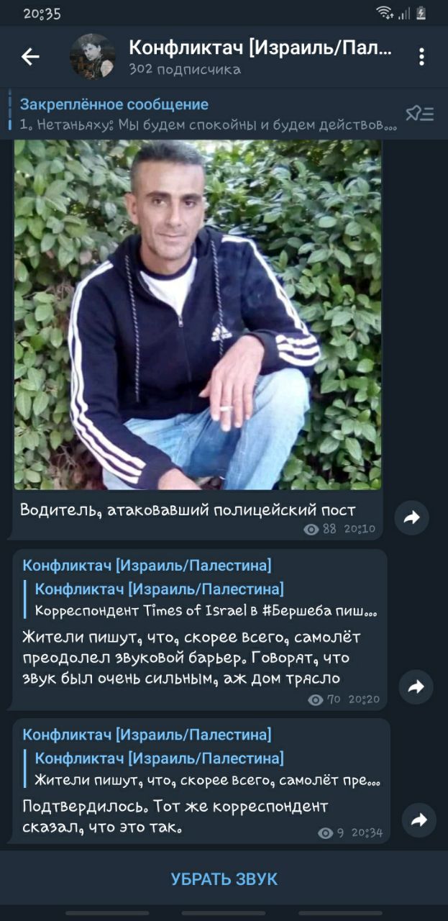Screen dimensions: 448x921
Task: Share the 20:34 confirmation message
Action: 419,820
